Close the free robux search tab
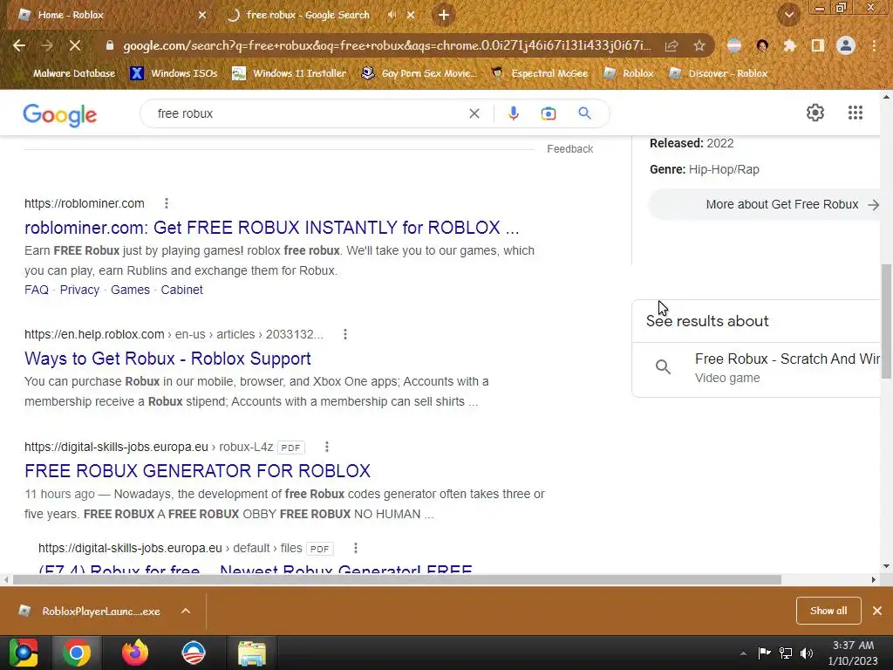 [411, 16]
